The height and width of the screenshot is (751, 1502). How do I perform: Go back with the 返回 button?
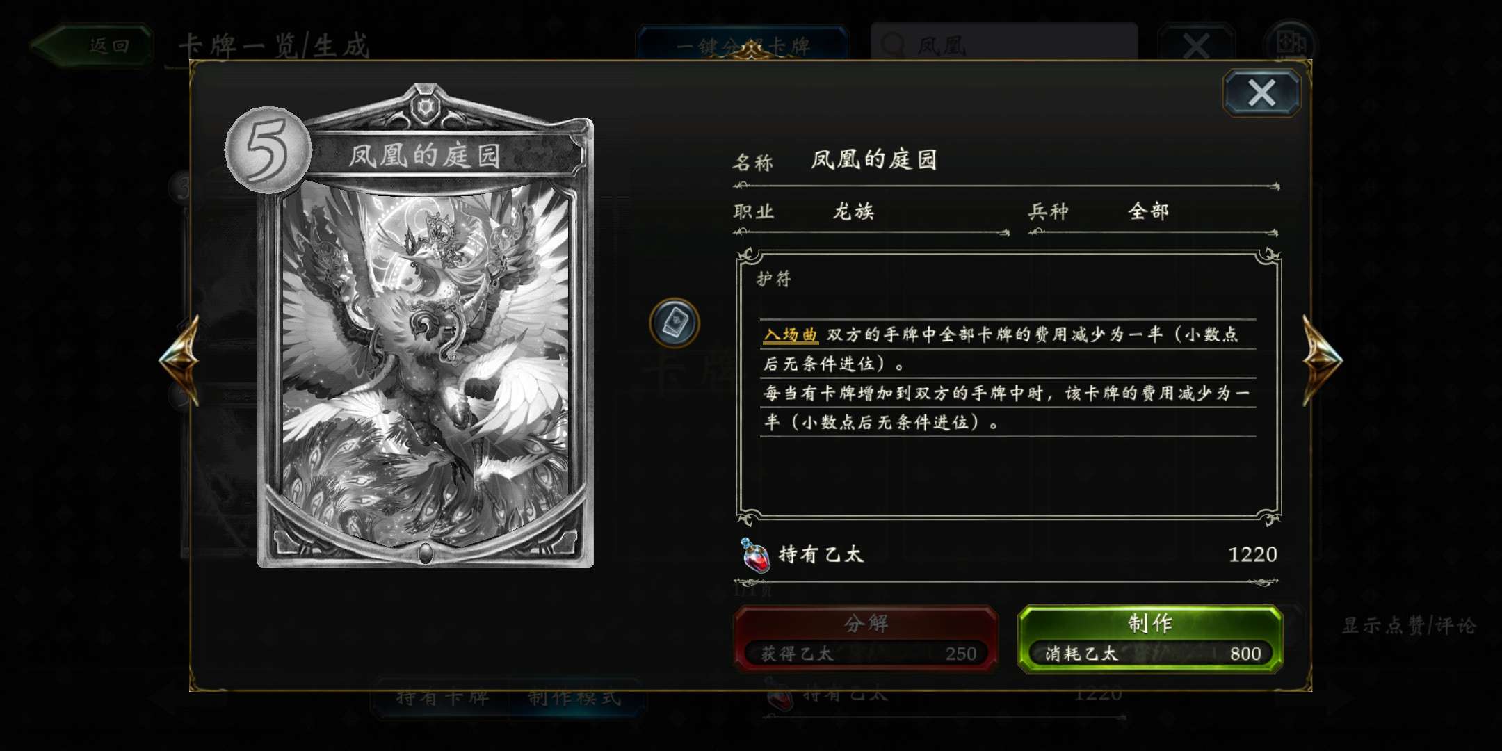coord(92,46)
